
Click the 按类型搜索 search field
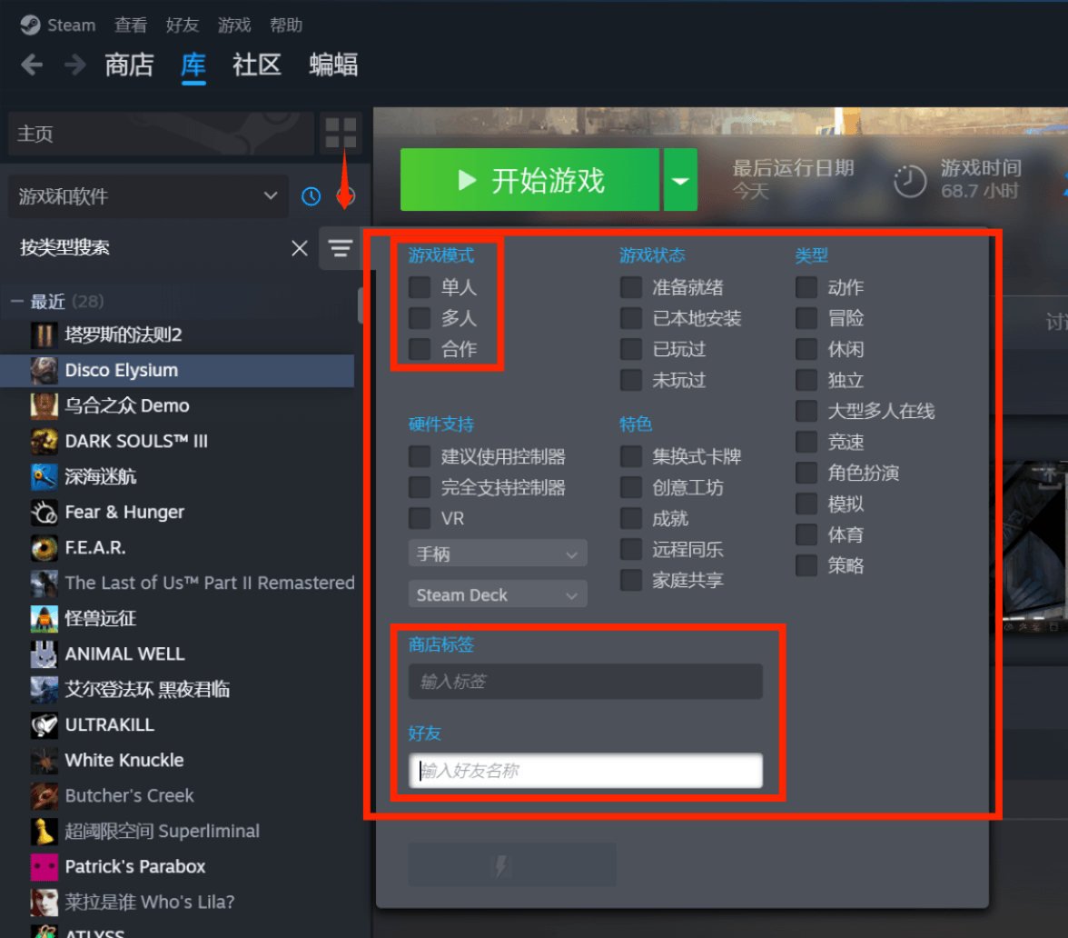150,248
